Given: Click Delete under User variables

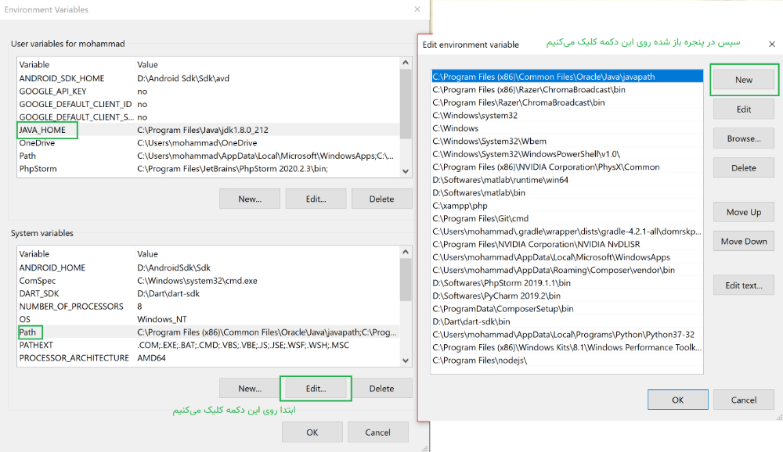Looking at the screenshot, I should click(x=381, y=199).
